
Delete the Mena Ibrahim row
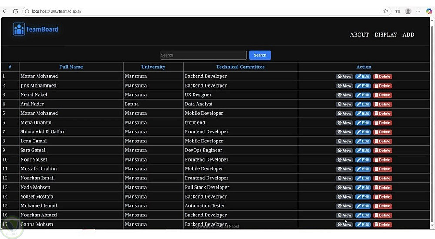(382, 123)
